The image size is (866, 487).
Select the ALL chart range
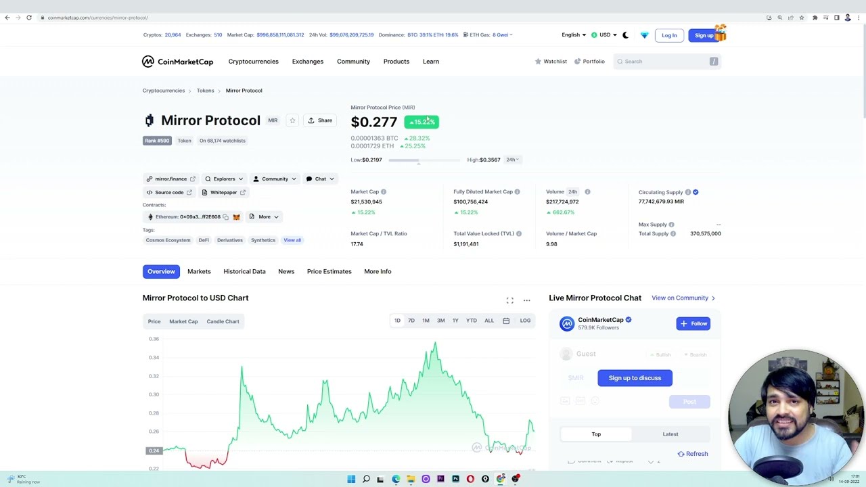[x=489, y=321]
